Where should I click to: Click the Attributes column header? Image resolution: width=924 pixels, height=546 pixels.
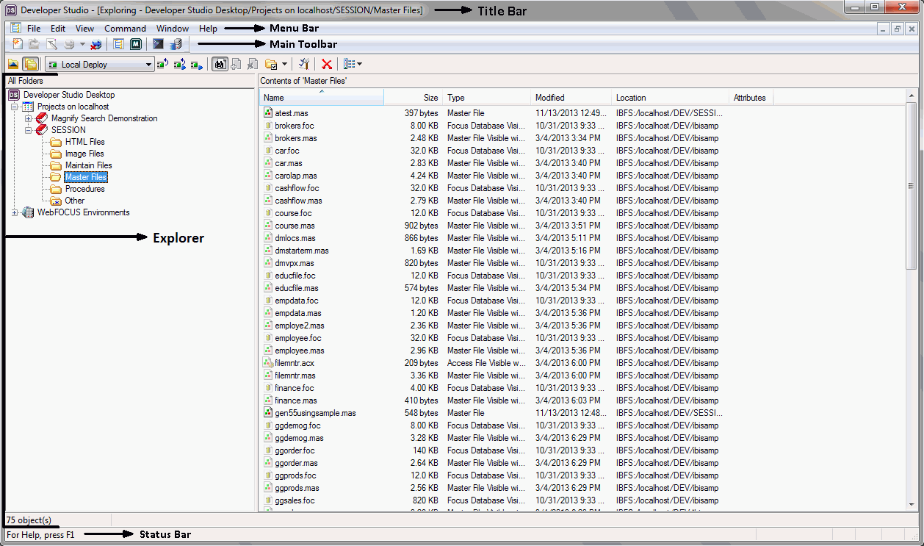[751, 98]
